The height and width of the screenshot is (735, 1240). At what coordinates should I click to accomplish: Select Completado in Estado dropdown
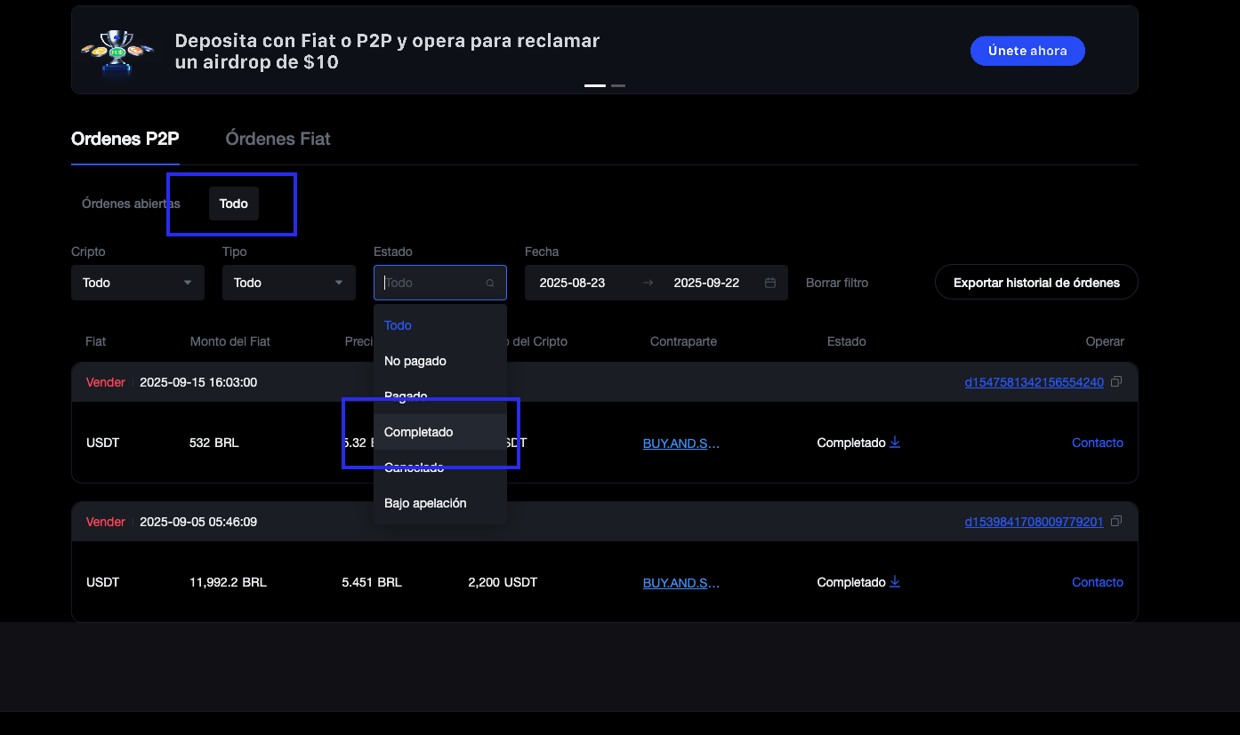pos(419,432)
